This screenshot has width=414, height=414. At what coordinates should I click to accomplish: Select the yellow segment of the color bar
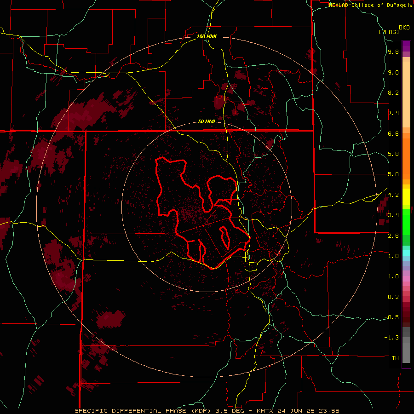point(406,197)
